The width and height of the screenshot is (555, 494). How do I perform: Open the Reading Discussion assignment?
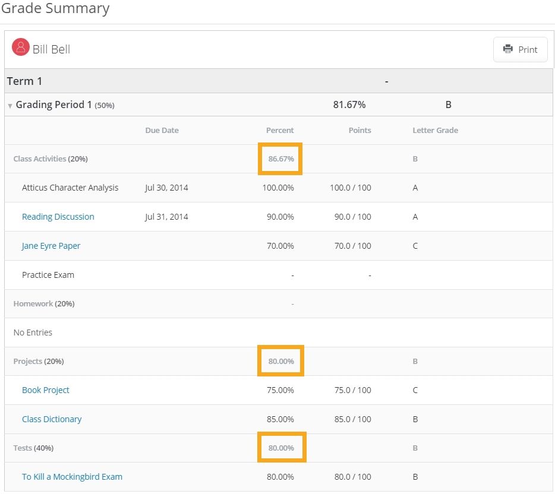pyautogui.click(x=58, y=217)
